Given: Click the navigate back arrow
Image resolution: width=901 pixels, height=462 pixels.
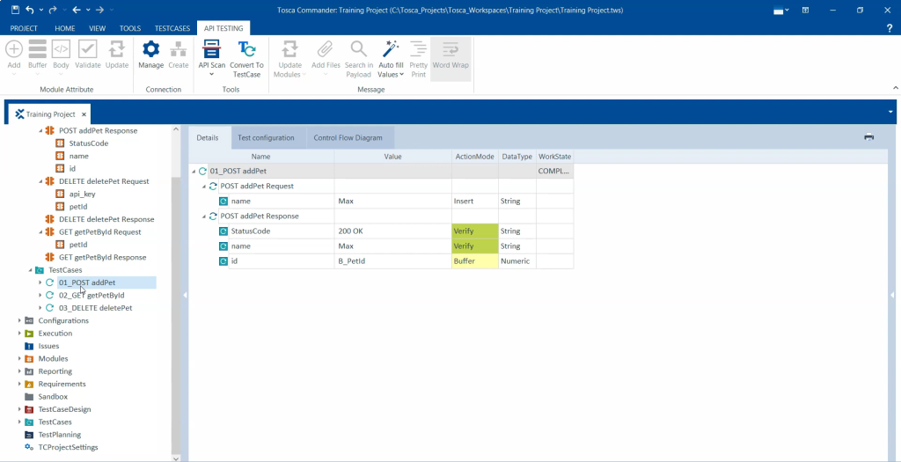Looking at the screenshot, I should (x=77, y=10).
